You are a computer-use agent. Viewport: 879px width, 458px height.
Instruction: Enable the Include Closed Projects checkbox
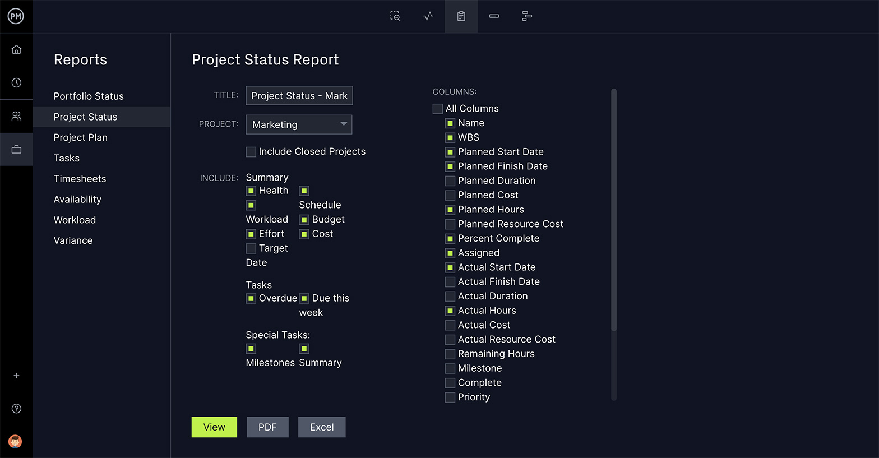[251, 152]
